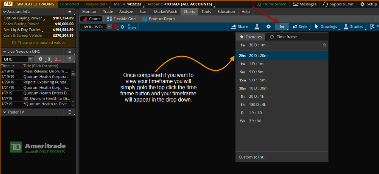The height and width of the screenshot is (174, 379).
Task: Open the Account Info gadget menu icon
Action: (69, 11)
